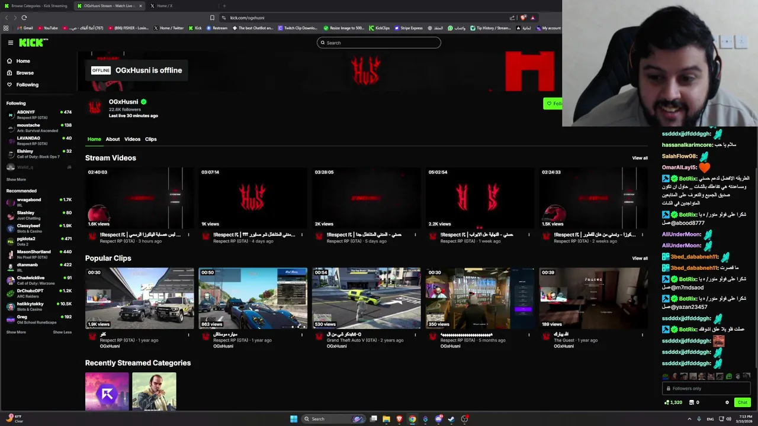This screenshot has width=758, height=426.
Task: Switch to the Clips tab
Action: [151, 139]
